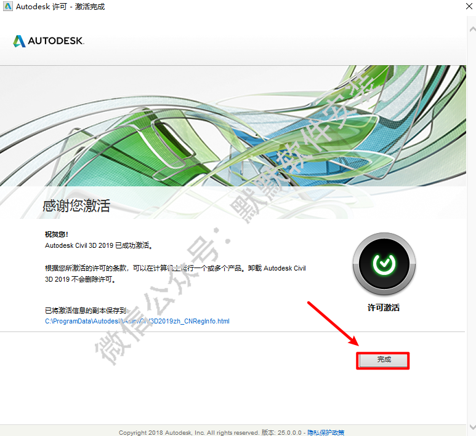476x436 pixels.
Task: Click the Civil 3D 2019 已成功激活 message
Action: [99, 245]
